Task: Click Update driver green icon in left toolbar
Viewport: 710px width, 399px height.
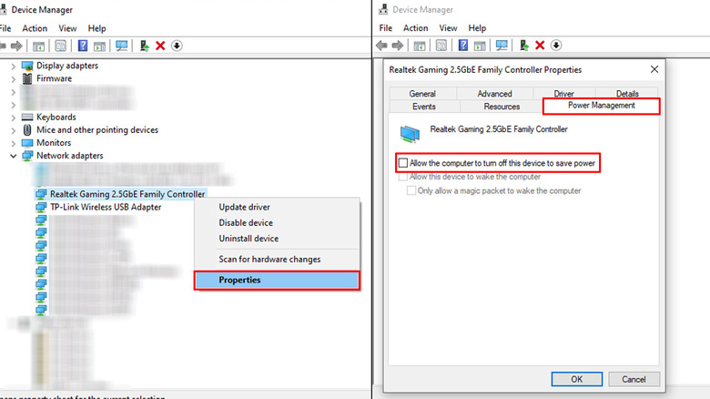Action: click(x=145, y=46)
